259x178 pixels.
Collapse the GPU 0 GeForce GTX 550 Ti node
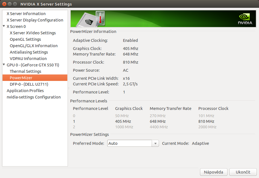point(4,65)
